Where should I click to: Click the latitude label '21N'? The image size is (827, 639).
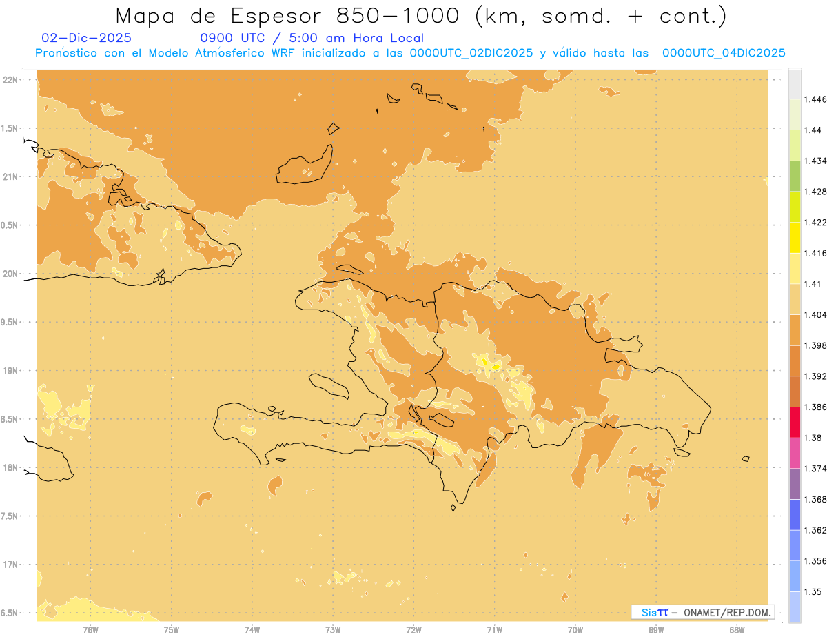coord(10,176)
